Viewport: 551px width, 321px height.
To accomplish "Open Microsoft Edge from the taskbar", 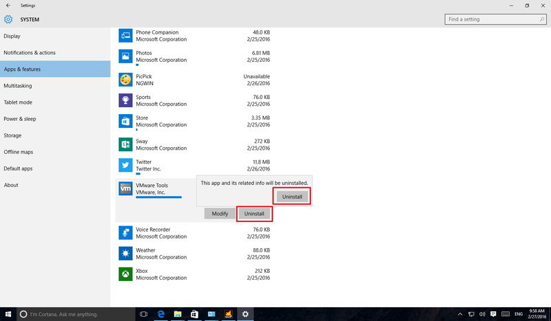I will (161, 314).
